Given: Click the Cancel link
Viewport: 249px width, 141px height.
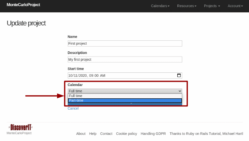Looking at the screenshot, I should (x=73, y=108).
